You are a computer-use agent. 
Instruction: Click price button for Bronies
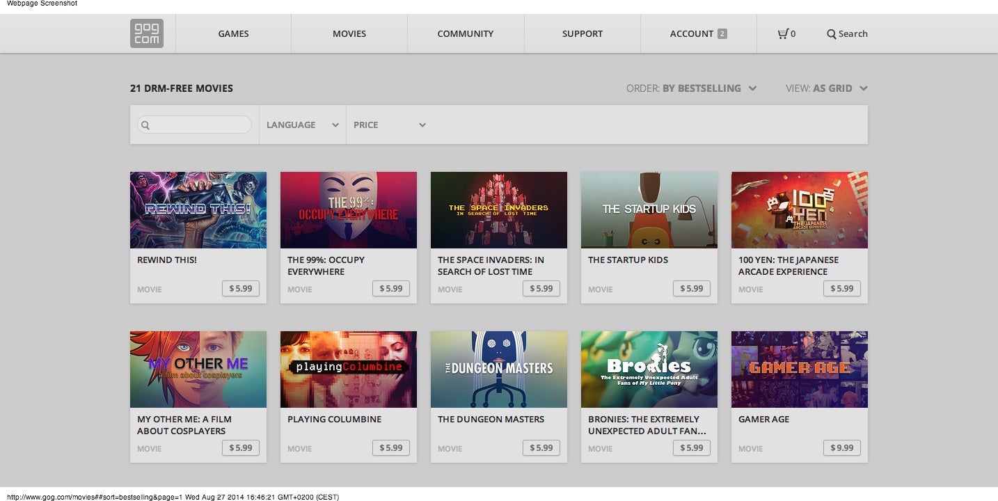click(x=692, y=447)
